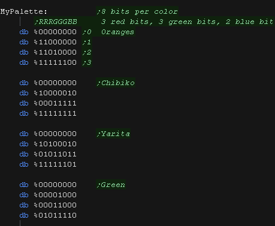The width and height of the screenshot is (275, 226).
Task: Place cursor in value %01011110
Action: click(x=55, y=215)
